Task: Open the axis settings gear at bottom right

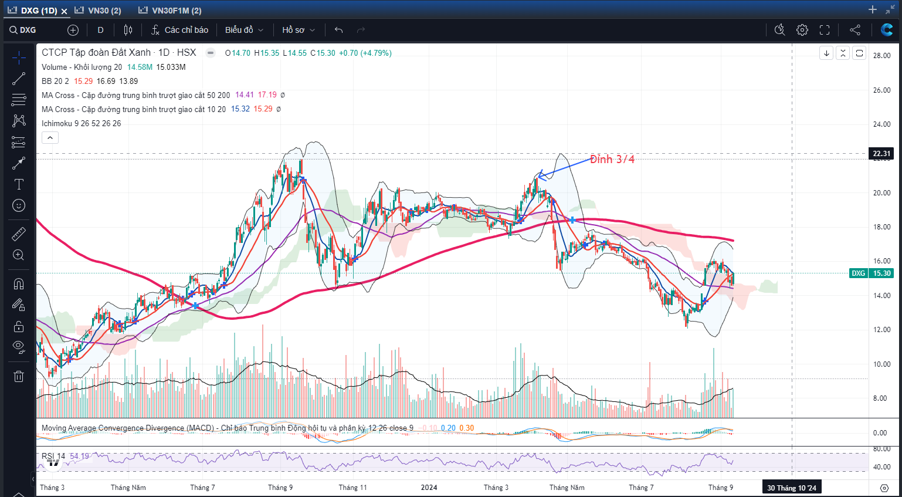Action: pyautogui.click(x=884, y=488)
